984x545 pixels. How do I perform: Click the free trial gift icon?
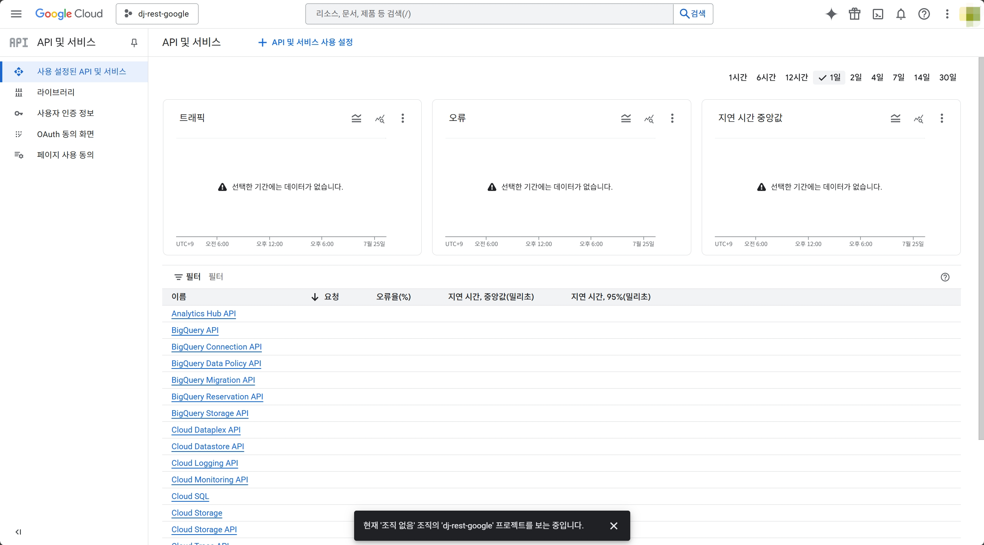coord(854,14)
